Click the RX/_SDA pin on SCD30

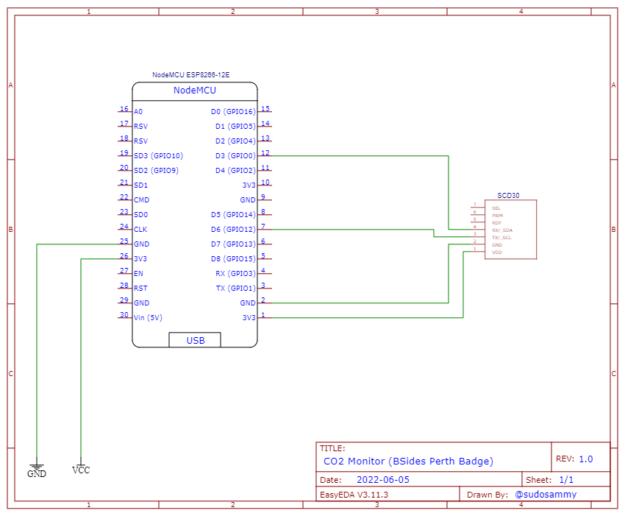[502, 230]
